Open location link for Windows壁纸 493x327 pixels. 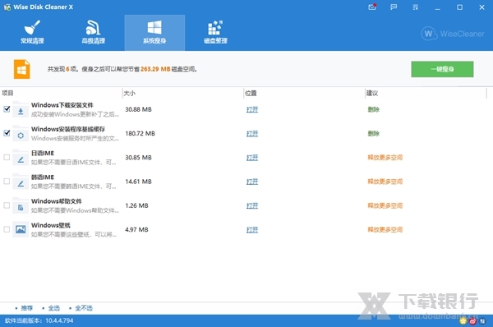(x=252, y=230)
